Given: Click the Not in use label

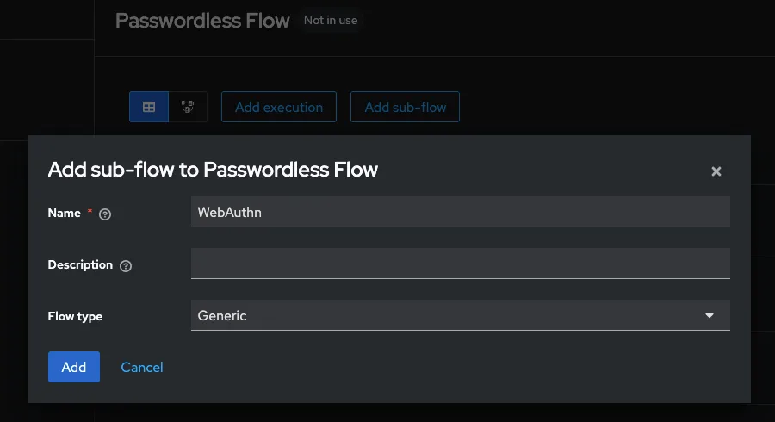Looking at the screenshot, I should coord(330,21).
